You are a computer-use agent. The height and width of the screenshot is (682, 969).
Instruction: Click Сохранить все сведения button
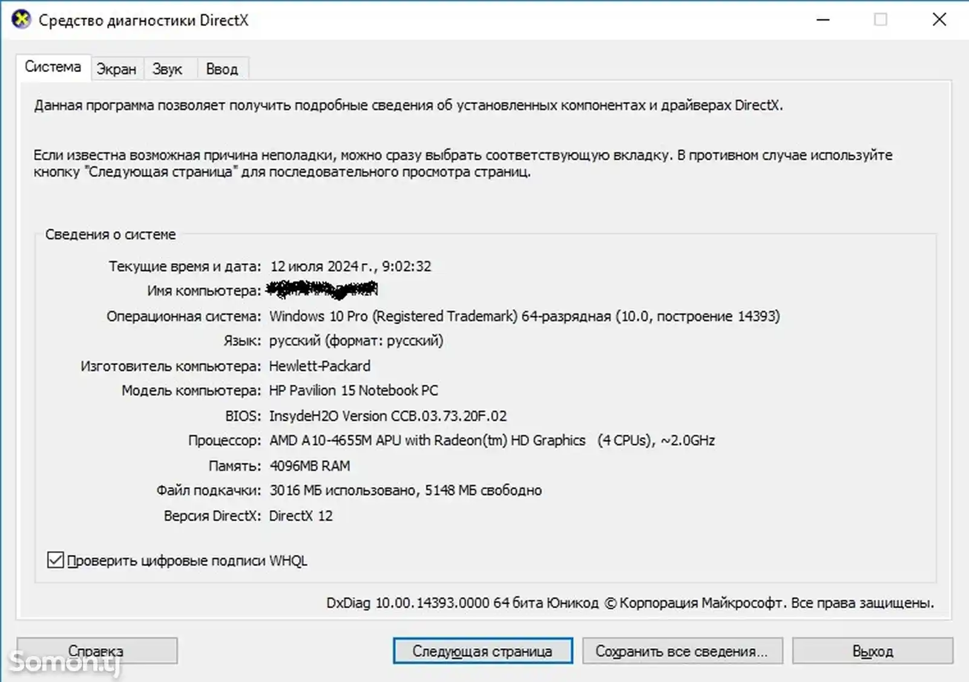[x=682, y=651]
